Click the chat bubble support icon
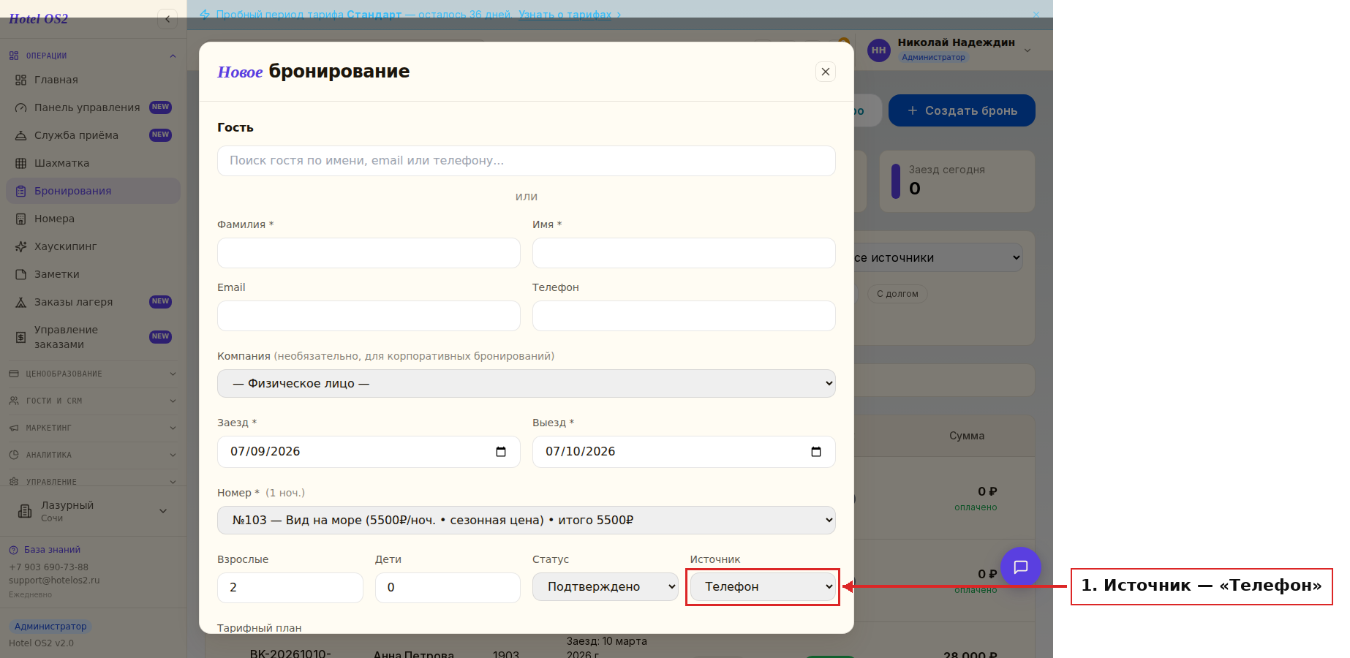Screen dimensions: 1350x658 1020,567
